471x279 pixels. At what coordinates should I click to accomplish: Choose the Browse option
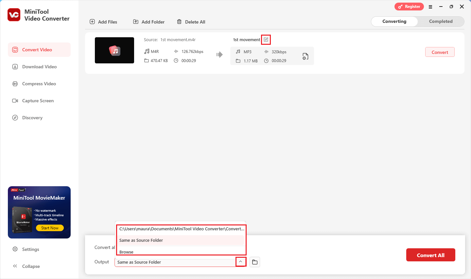181,251
